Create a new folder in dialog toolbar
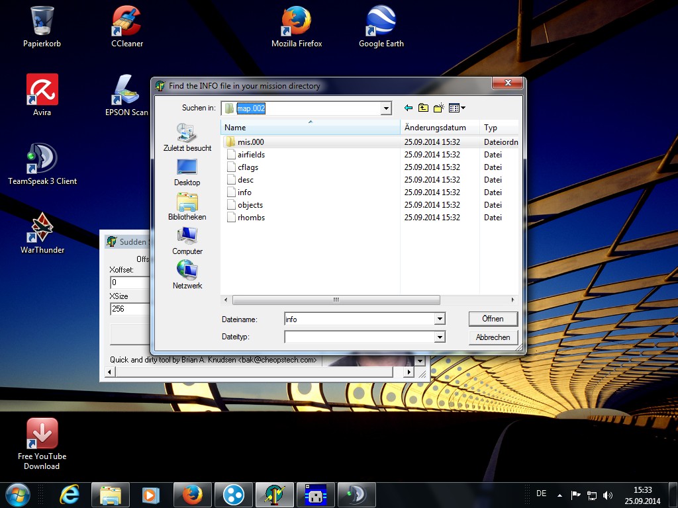The width and height of the screenshot is (678, 508). click(439, 108)
